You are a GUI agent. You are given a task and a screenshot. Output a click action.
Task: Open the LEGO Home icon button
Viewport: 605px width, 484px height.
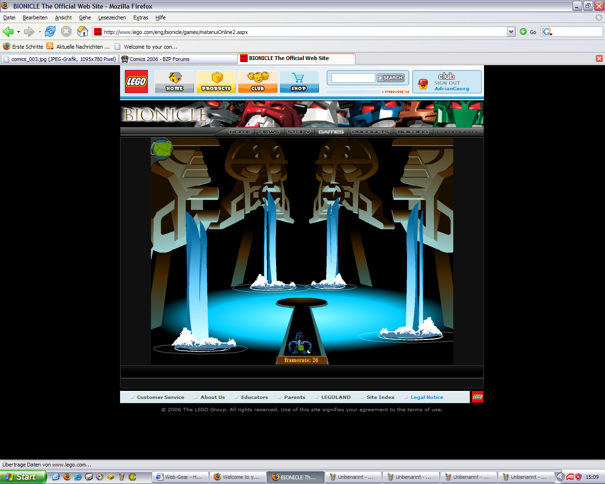click(174, 81)
